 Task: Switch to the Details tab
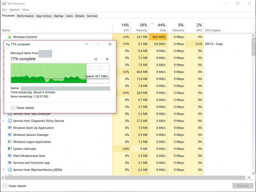point(80,16)
